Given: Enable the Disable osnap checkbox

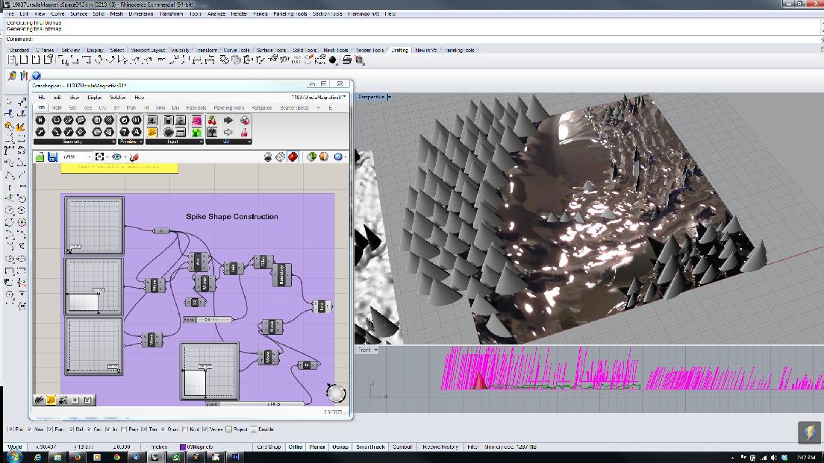Looking at the screenshot, I should coord(254,429).
